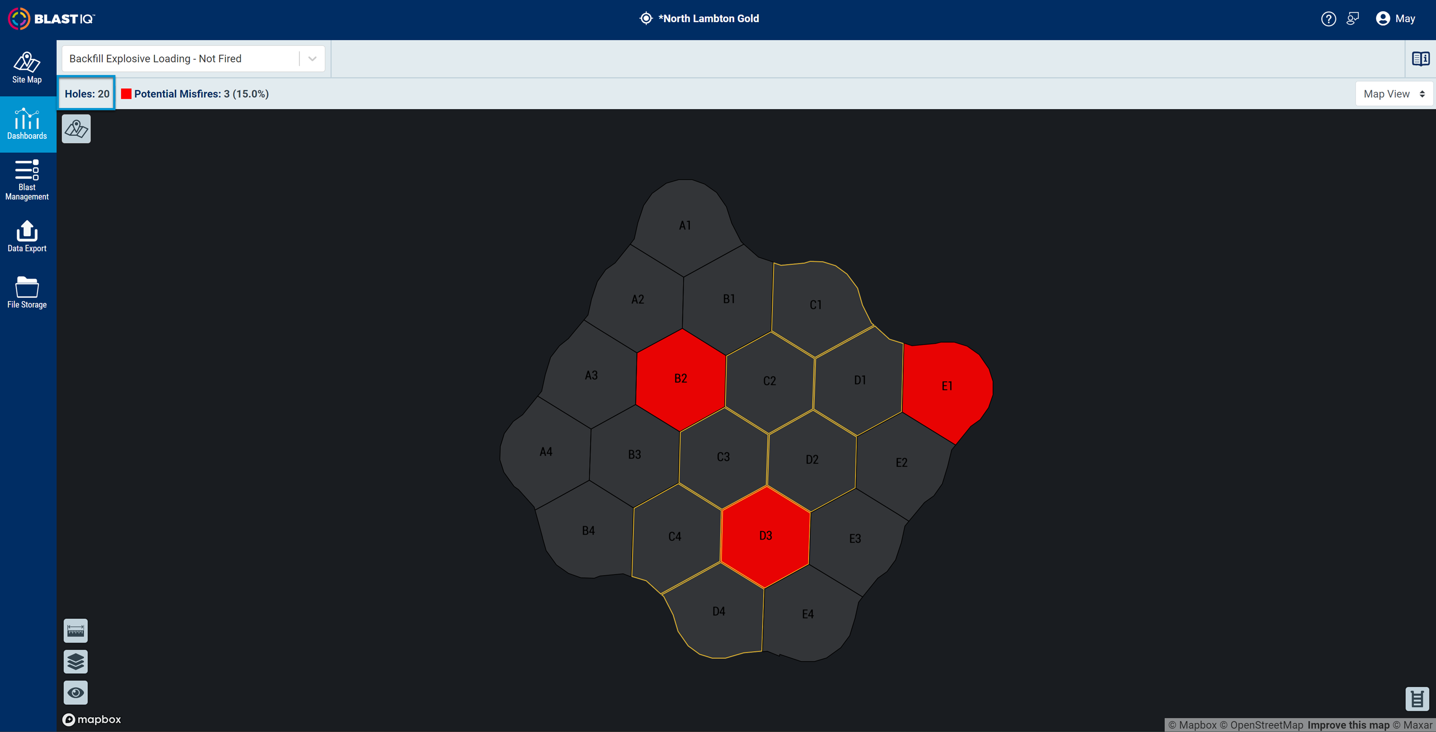Click the North Lambton Gold site title

pos(708,18)
